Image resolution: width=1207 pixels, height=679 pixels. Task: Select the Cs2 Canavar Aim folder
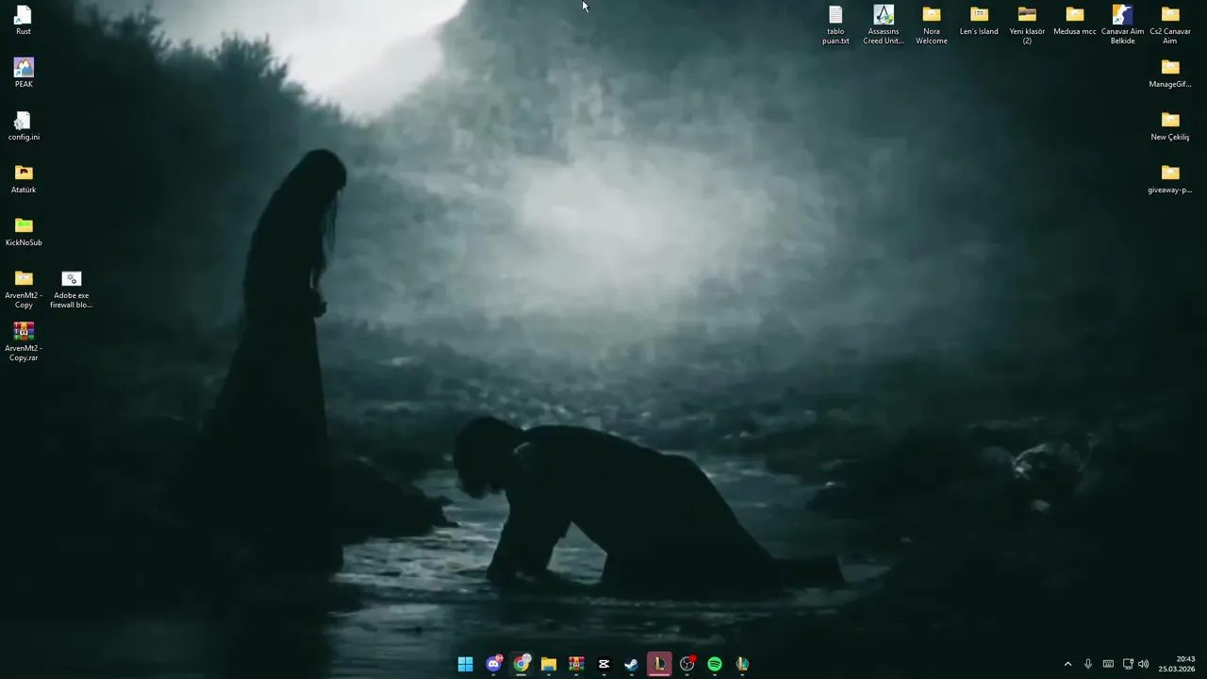pyautogui.click(x=1170, y=25)
